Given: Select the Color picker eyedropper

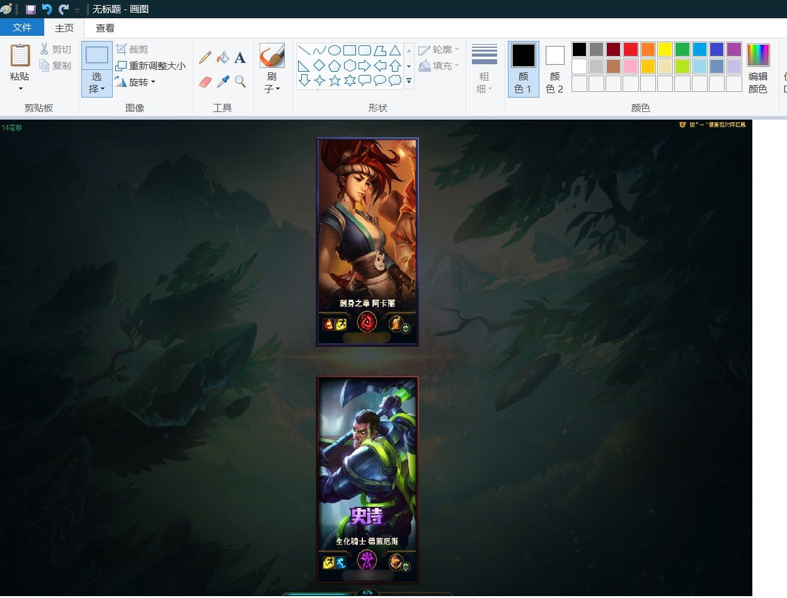Looking at the screenshot, I should coord(222,82).
